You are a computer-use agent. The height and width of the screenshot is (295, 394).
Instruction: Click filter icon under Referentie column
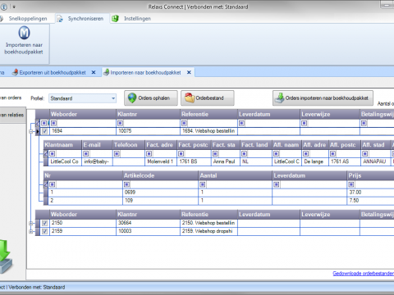(x=184, y=124)
